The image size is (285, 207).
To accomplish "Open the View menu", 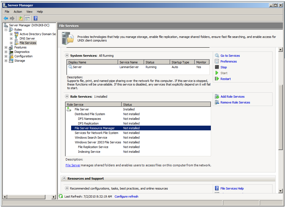I will [x=29, y=12].
